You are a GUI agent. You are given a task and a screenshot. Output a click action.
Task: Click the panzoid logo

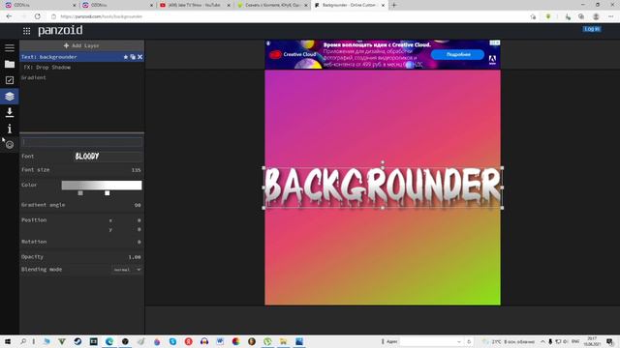(60, 30)
